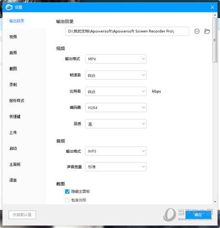The height and width of the screenshot is (228, 220).
Task: Click the 恢复默认值 button
Action: pyautogui.click(x=22, y=215)
